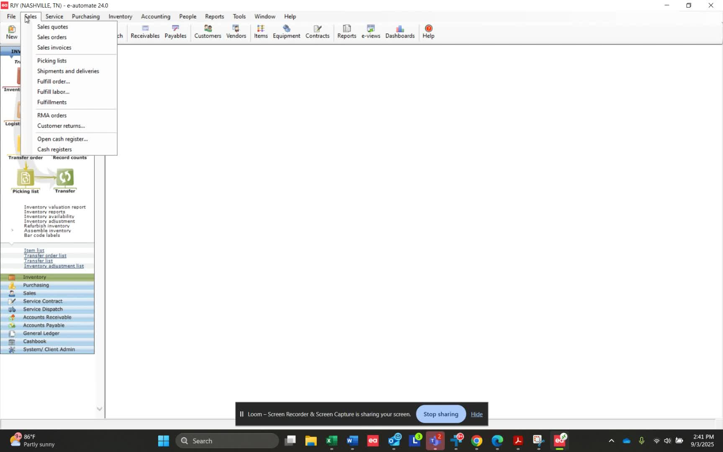Open the Customers toolbar icon
Image resolution: width=723 pixels, height=452 pixels.
tap(208, 32)
